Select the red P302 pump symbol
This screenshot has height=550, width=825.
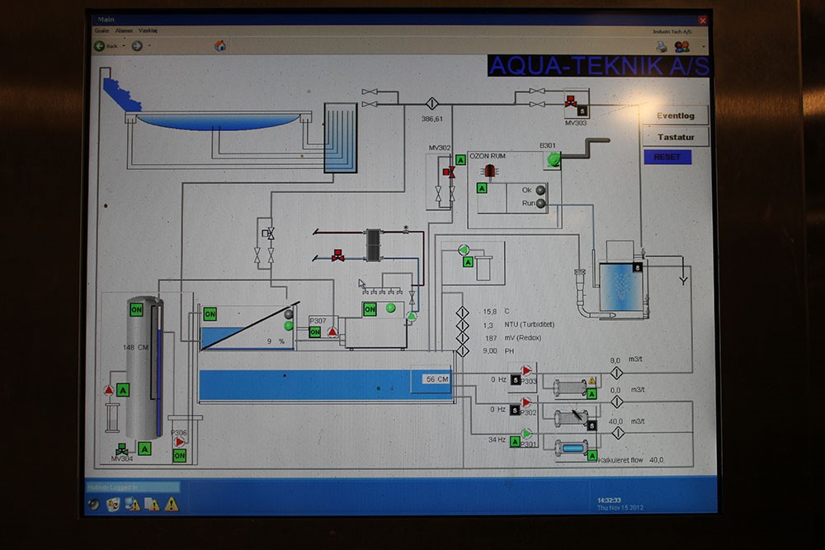tap(526, 402)
